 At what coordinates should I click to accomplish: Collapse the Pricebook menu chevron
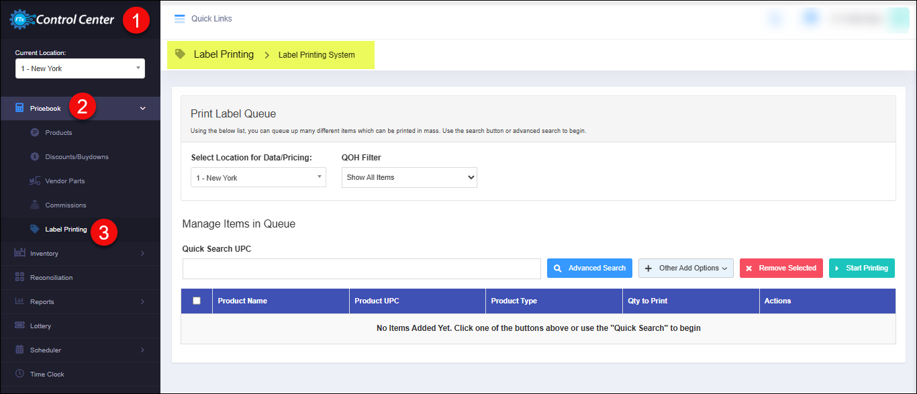click(x=142, y=108)
